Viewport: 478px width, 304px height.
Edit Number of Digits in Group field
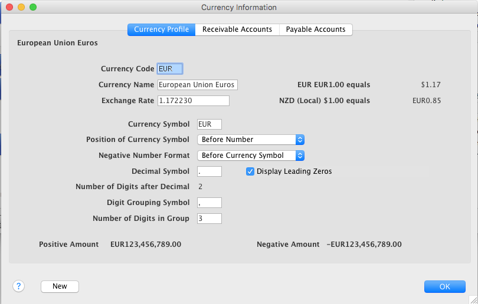coord(209,219)
